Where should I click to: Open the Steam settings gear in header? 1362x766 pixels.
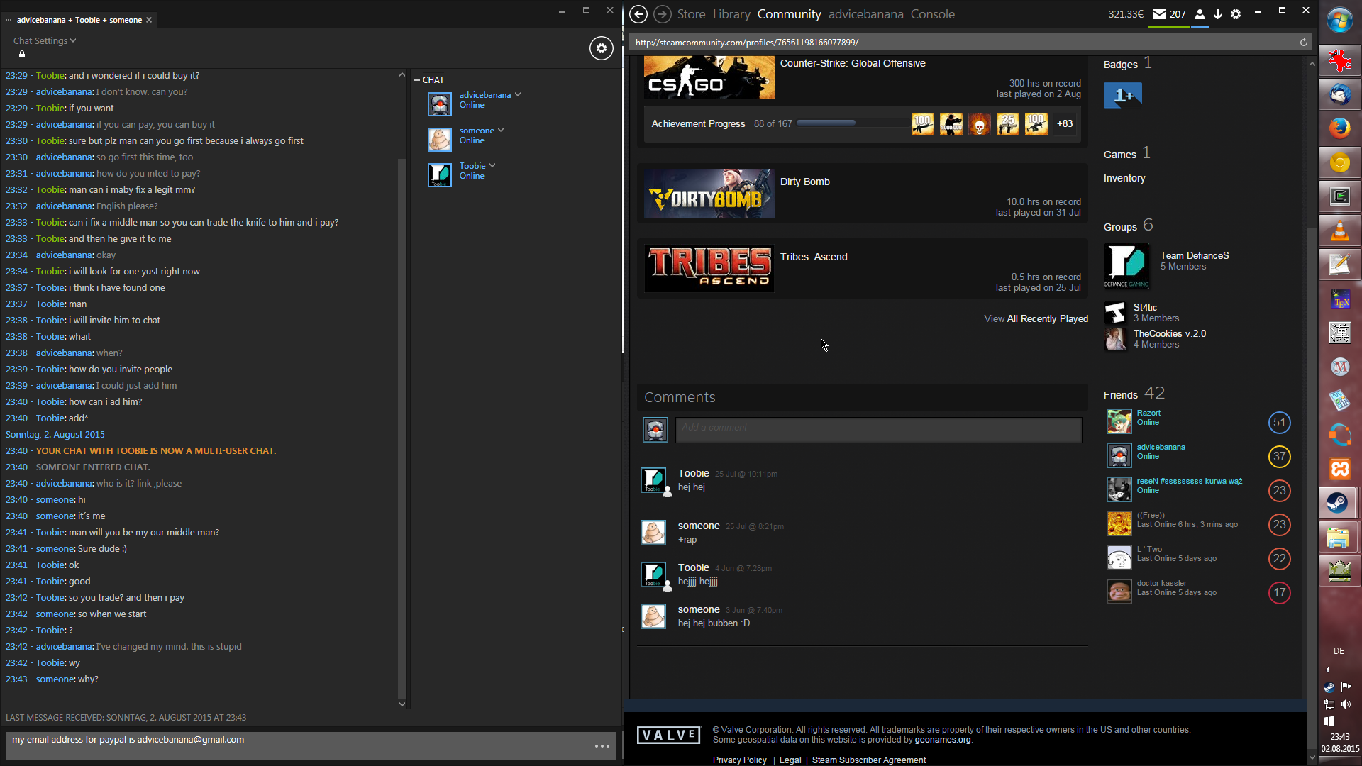pos(1236,14)
